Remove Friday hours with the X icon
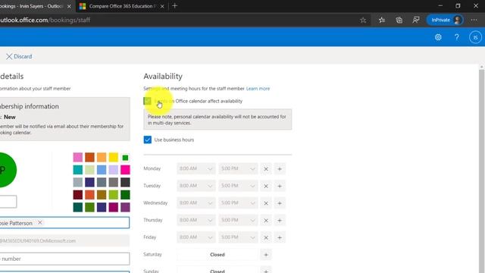485x273 pixels. pos(266,237)
